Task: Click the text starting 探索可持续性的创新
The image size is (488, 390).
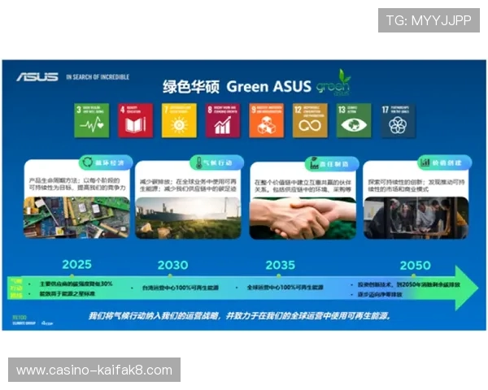Action: (416, 185)
